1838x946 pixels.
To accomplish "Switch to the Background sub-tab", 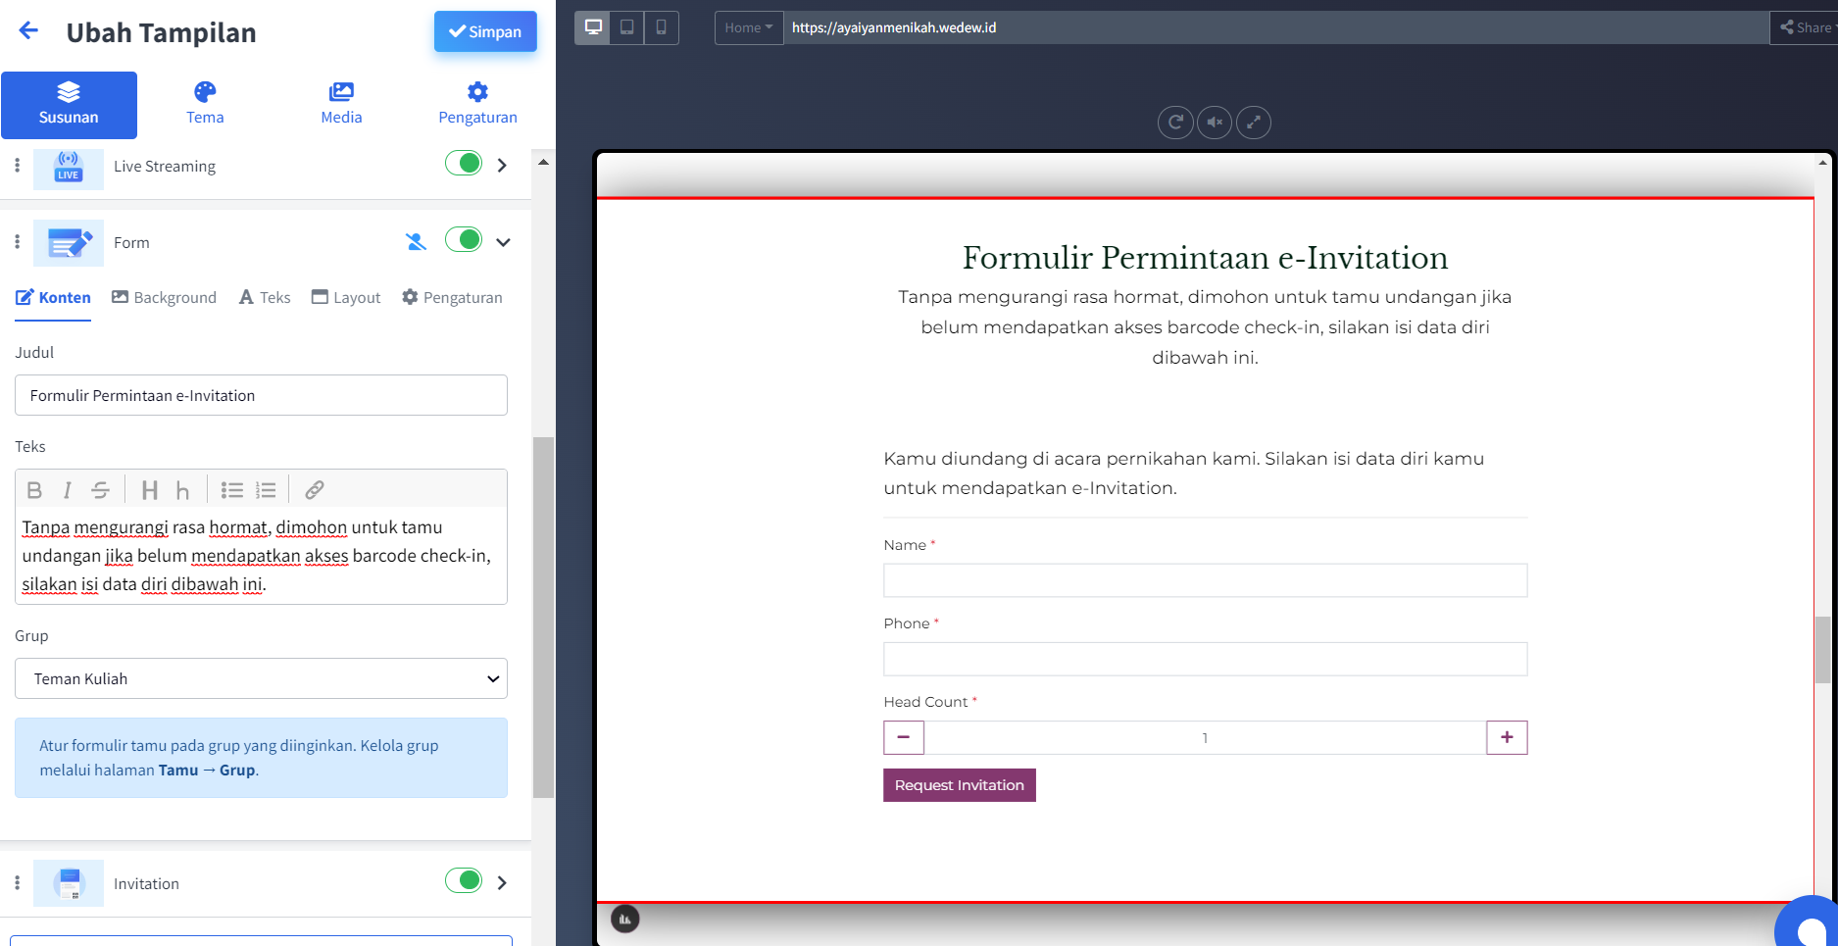I will tap(164, 297).
